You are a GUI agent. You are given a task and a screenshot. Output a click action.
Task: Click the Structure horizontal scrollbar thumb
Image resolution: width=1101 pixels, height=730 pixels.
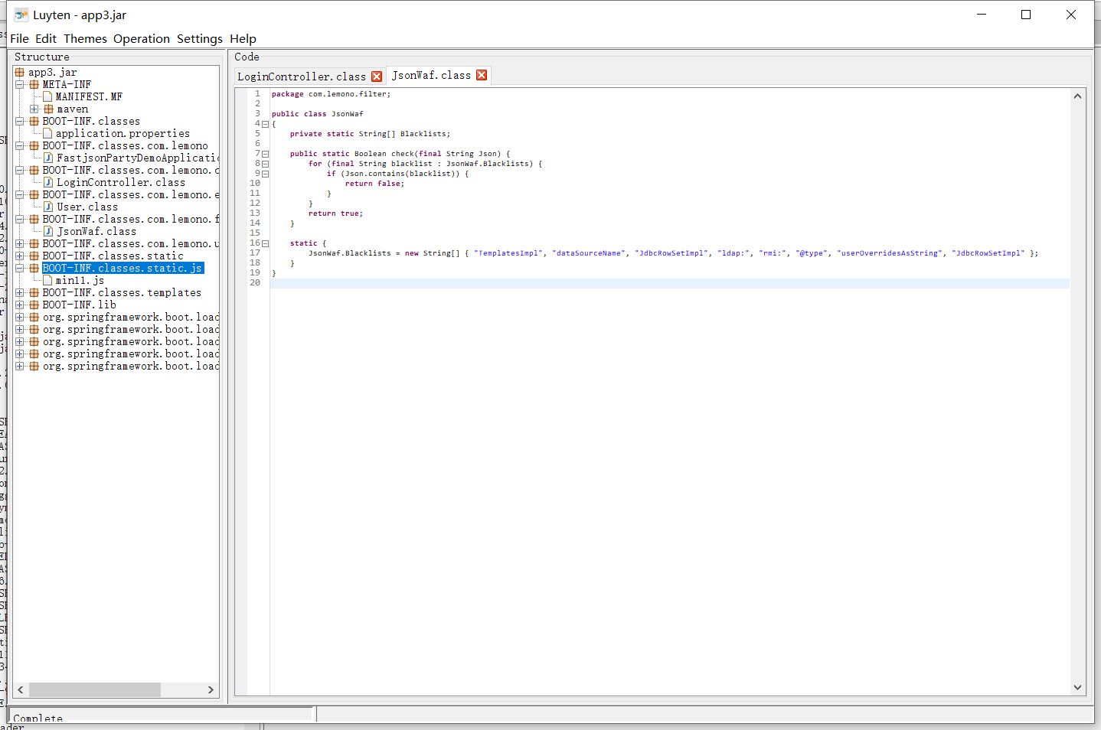pyautogui.click(x=94, y=689)
